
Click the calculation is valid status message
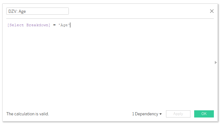tap(28, 114)
